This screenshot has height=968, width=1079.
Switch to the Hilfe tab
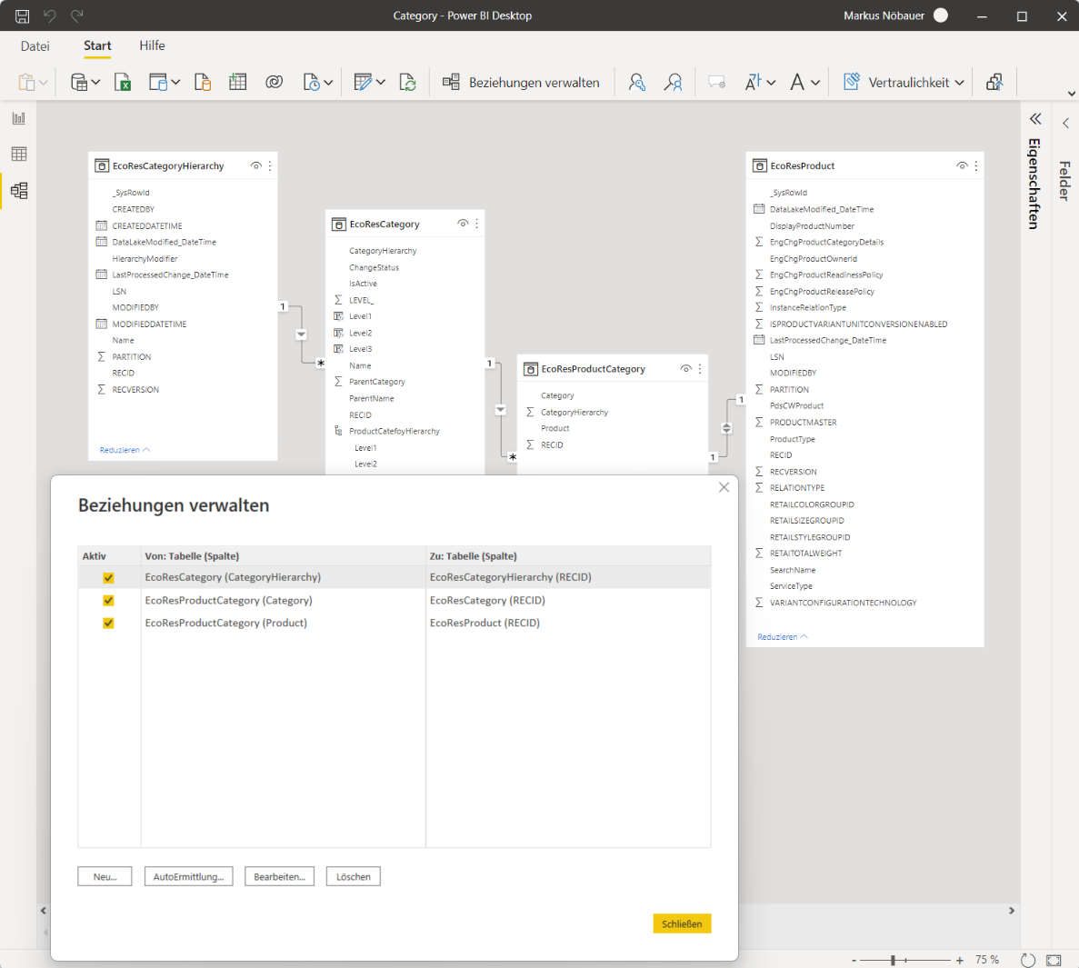pos(152,46)
